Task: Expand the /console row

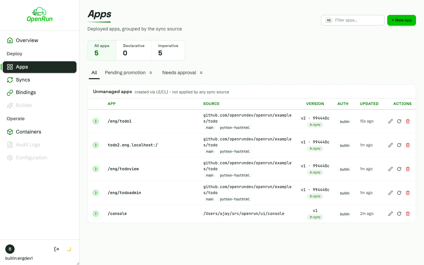Action: (96, 214)
